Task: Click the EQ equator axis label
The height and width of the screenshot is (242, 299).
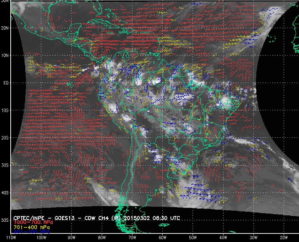Action: coord(6,83)
